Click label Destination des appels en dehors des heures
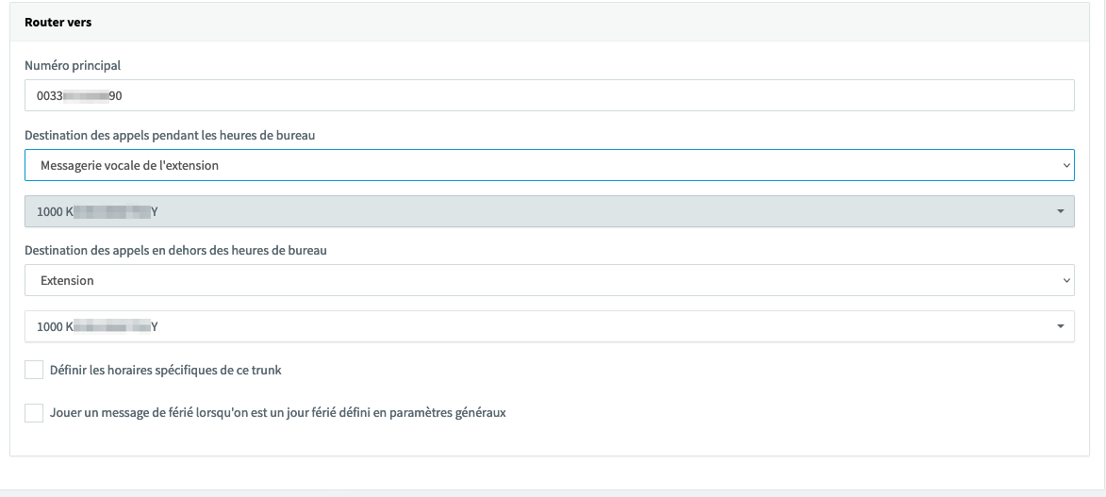Viewport: 1106px width, 497px height. click(175, 250)
